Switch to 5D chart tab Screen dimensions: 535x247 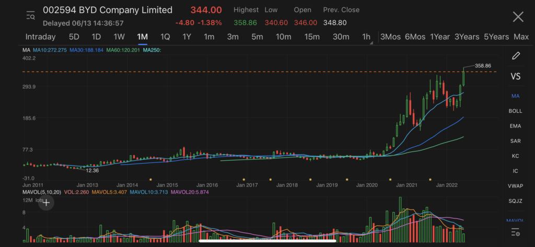pyautogui.click(x=74, y=37)
